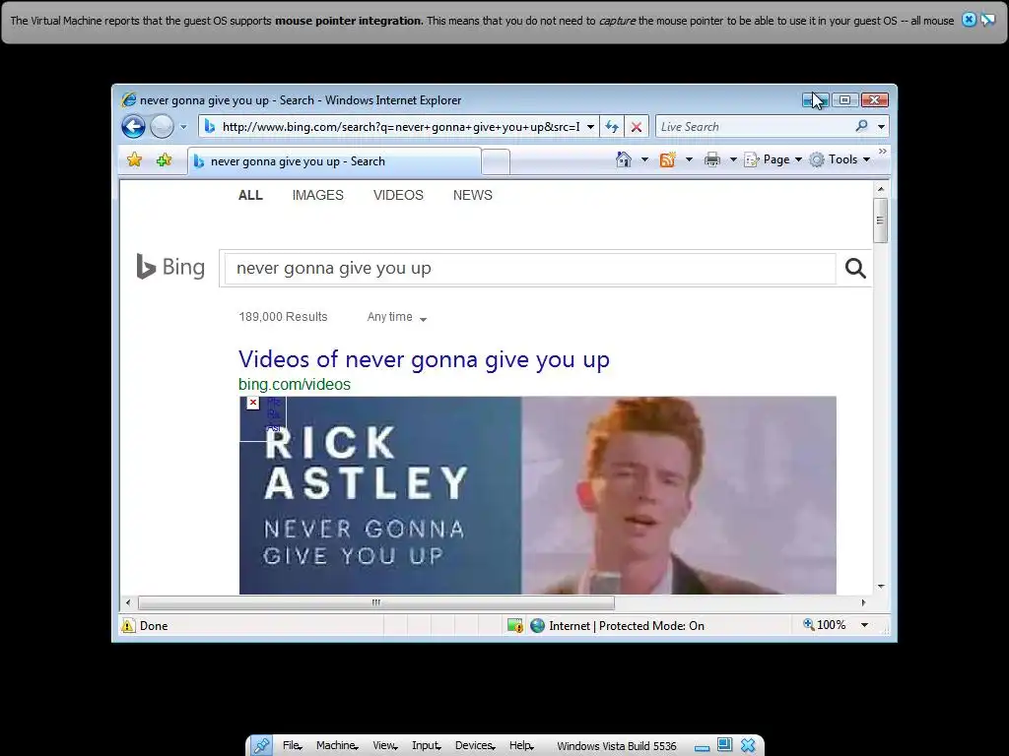Click the IE Forward arrow button
The image size is (1009, 756).
162,127
